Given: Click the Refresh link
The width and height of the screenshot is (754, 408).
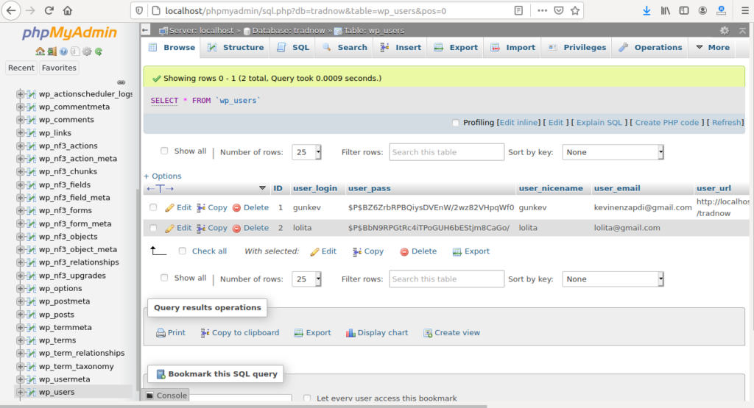Looking at the screenshot, I should tap(727, 122).
